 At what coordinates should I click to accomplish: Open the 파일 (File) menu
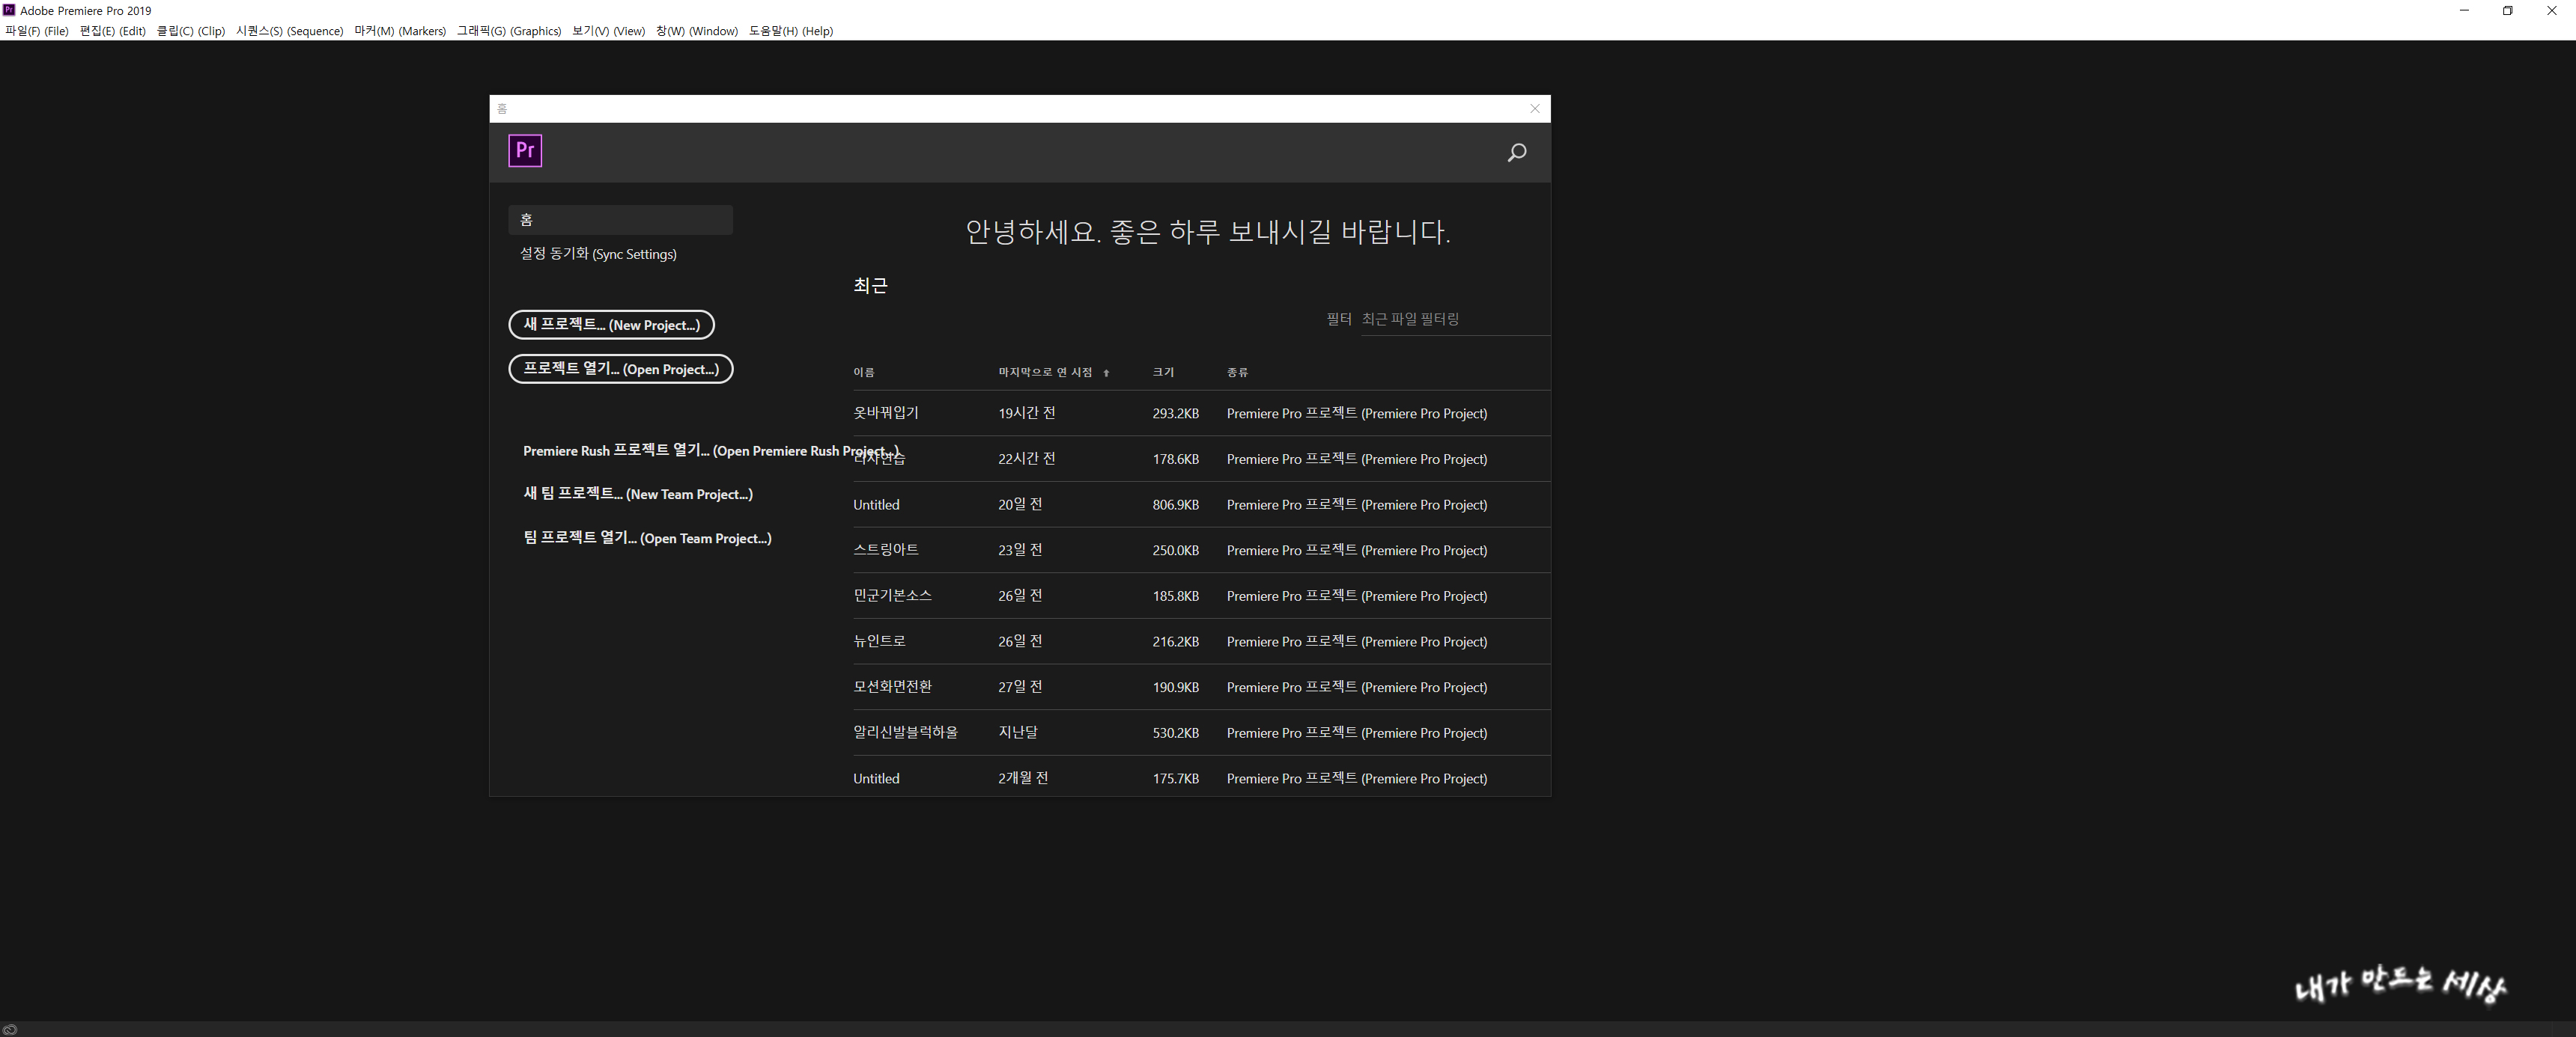pyautogui.click(x=37, y=31)
